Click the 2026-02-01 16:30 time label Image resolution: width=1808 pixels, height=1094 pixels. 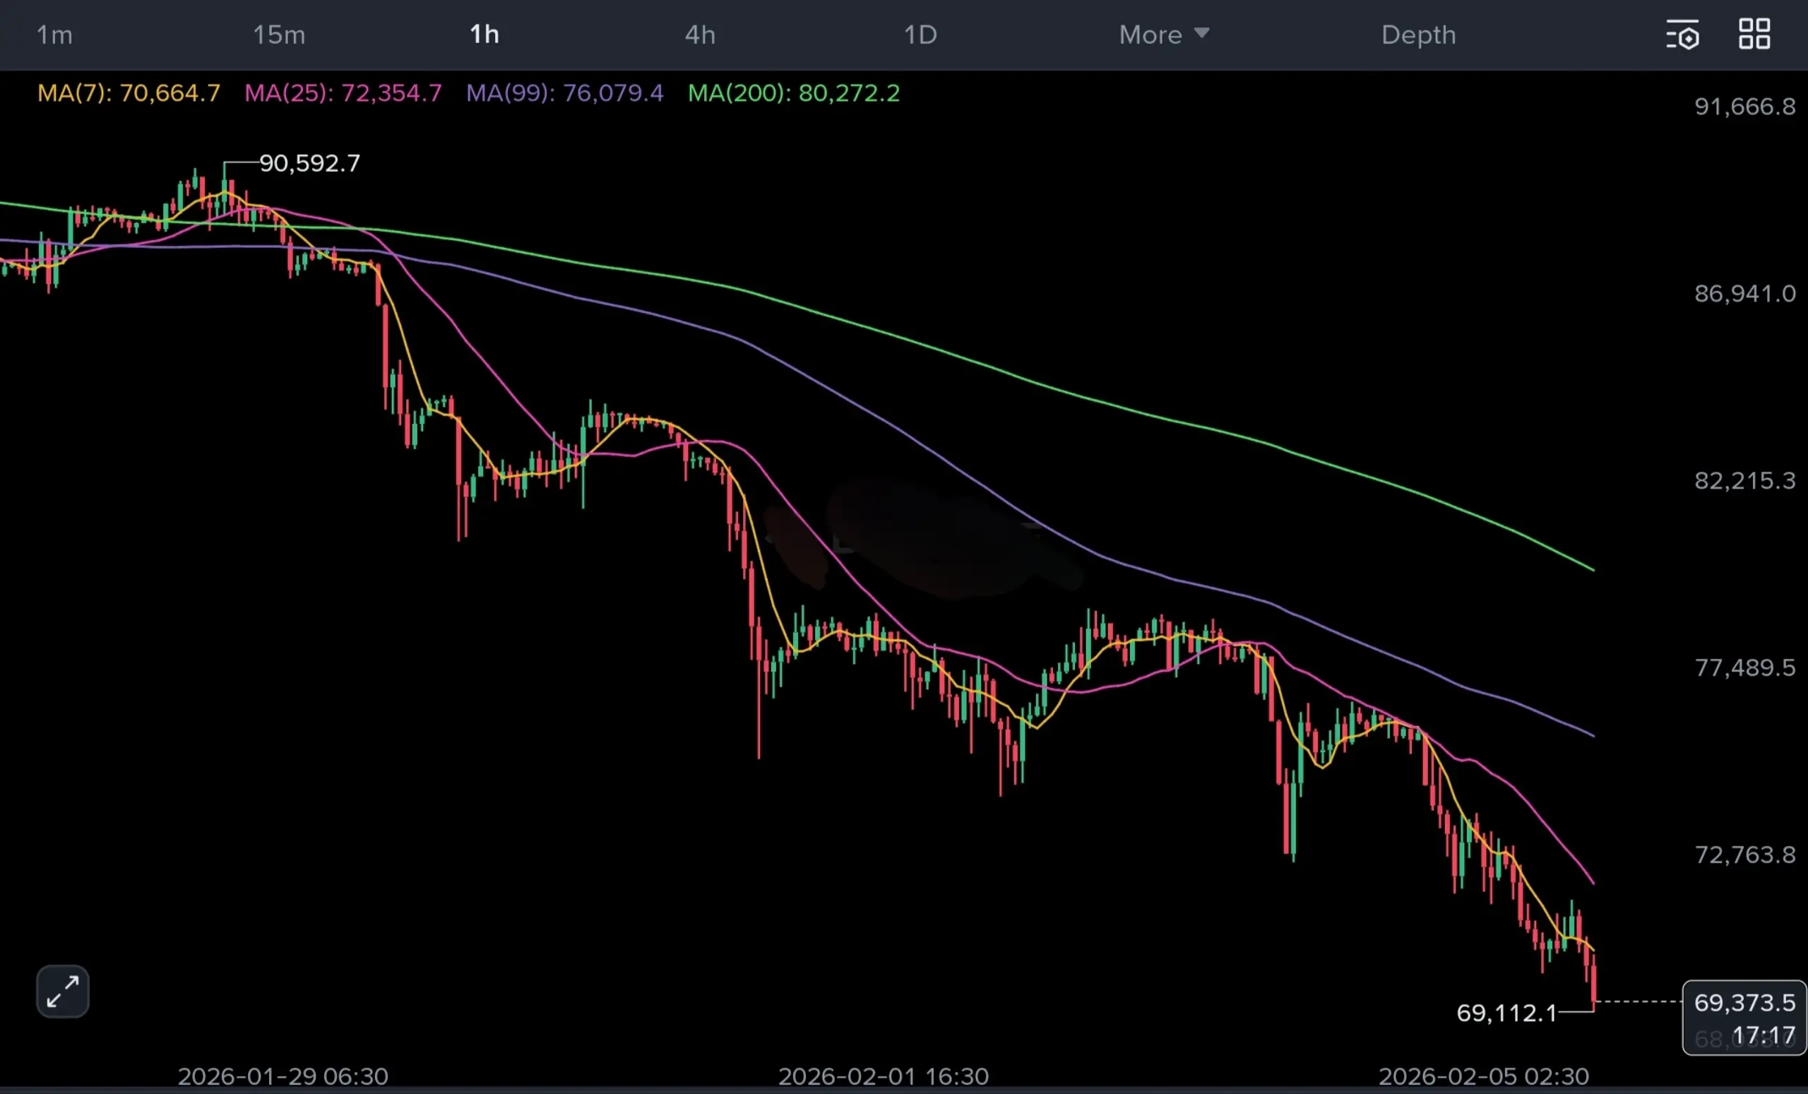(x=883, y=1076)
